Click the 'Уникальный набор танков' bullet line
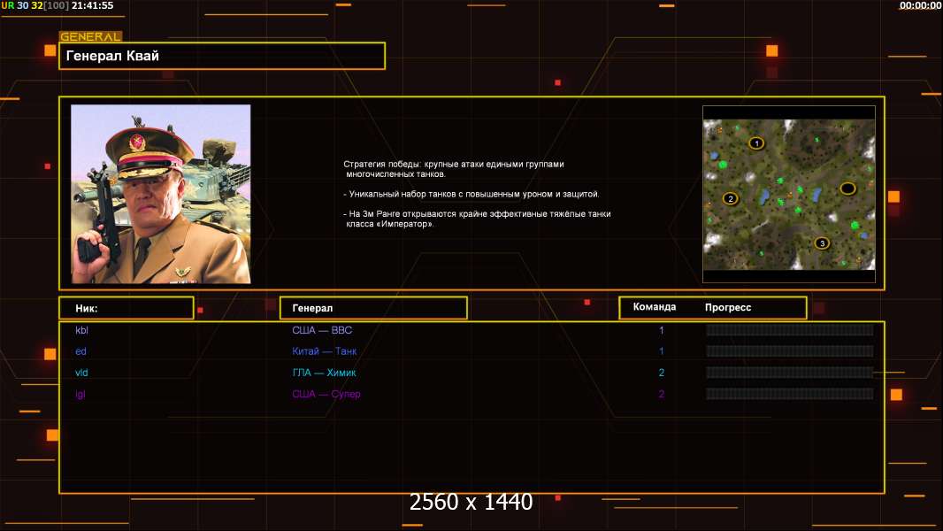Screen dimensions: 943x531 pos(471,194)
